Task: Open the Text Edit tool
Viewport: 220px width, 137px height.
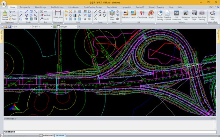Action: tap(45, 15)
